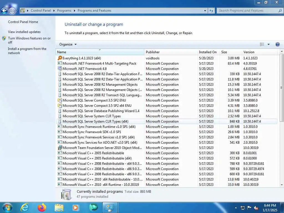Sort the list by Size column
Screen dimensions: 284x213
[230, 52]
